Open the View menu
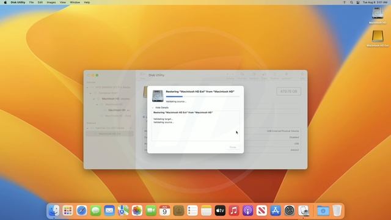The height and width of the screenshot is (220, 391). pos(63,2)
